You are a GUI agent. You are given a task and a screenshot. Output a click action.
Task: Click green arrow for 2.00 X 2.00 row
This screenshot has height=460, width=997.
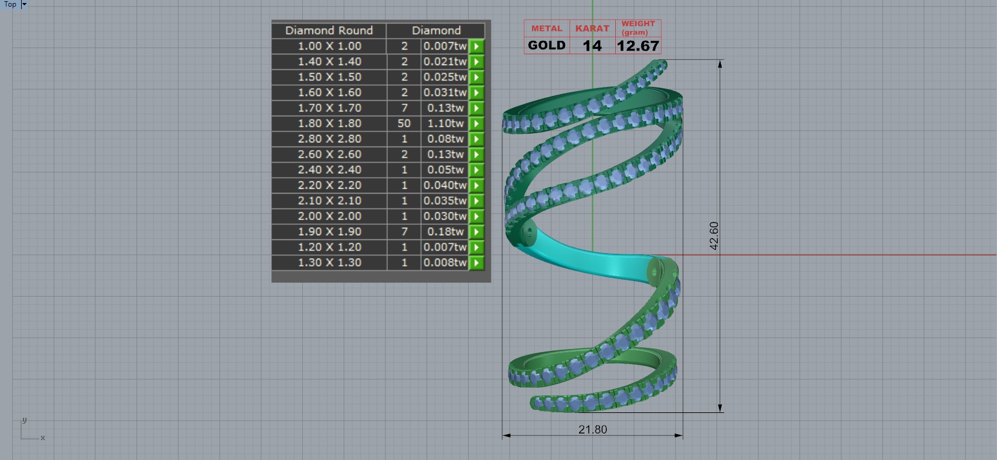coord(476,216)
